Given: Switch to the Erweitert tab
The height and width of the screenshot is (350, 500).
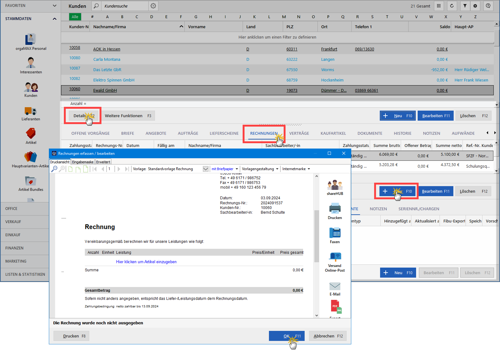Looking at the screenshot, I should (103, 162).
